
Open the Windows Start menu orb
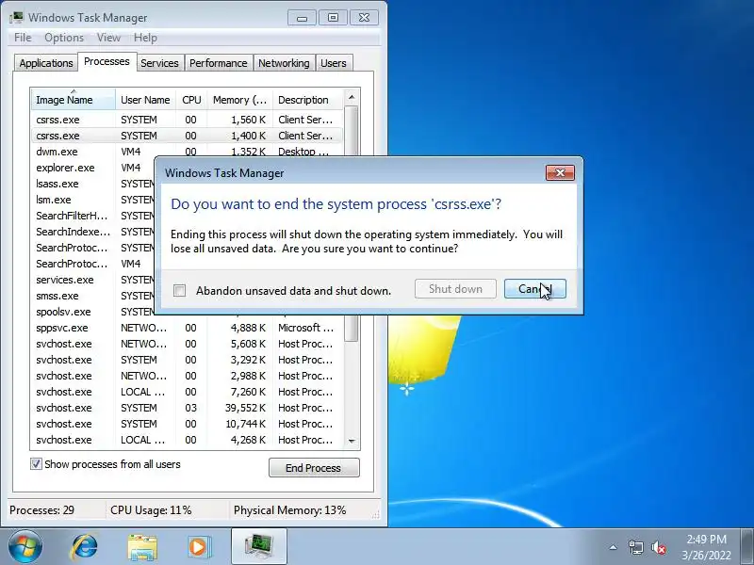[x=25, y=547]
